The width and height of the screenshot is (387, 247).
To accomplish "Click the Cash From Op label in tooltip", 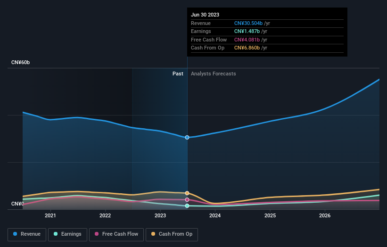I will pos(207,48).
